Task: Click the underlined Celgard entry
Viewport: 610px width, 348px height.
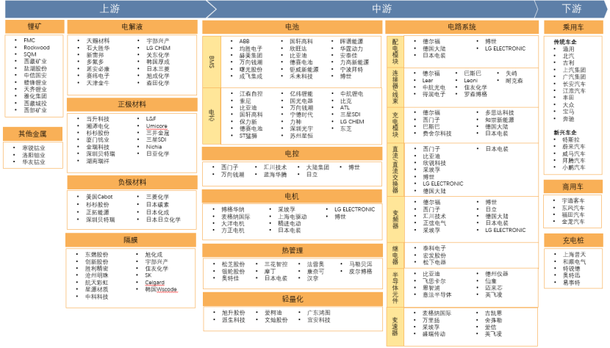Action: coord(155,282)
